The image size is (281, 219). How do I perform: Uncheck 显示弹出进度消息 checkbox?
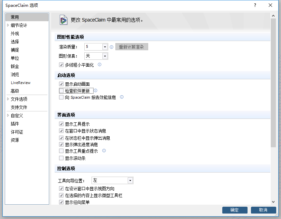61,145
